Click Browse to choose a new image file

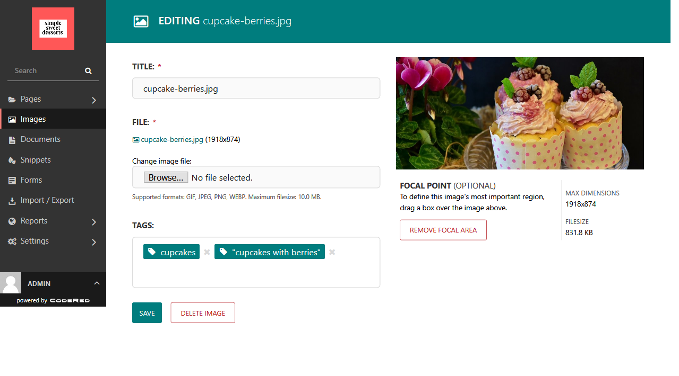166,177
